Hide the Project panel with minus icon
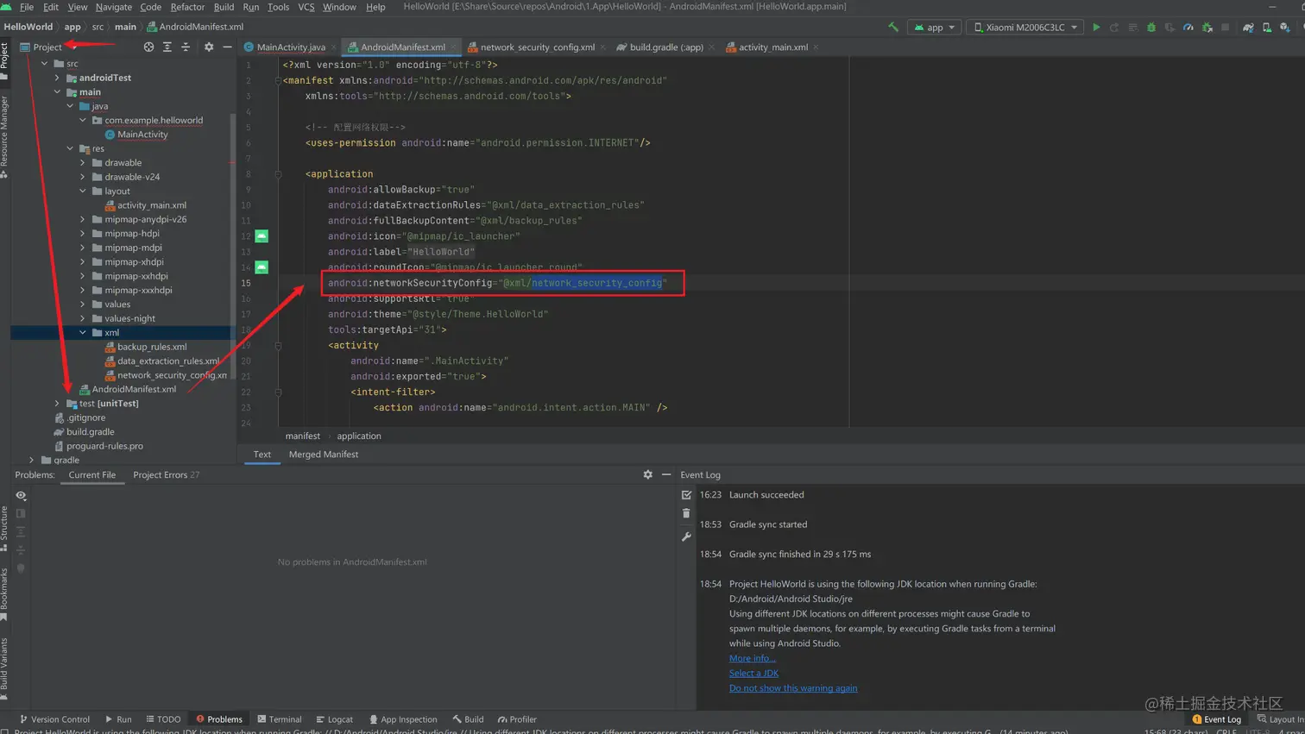The height and width of the screenshot is (734, 1305). 227,47
